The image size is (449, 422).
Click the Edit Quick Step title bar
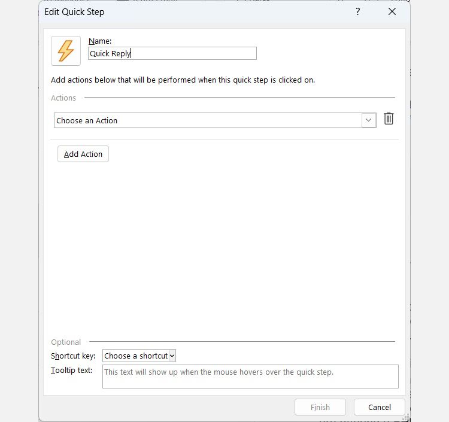tap(180, 11)
